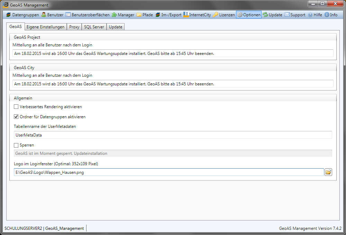Open the Info icon
The height and width of the screenshot is (235, 346).
click(x=327, y=15)
